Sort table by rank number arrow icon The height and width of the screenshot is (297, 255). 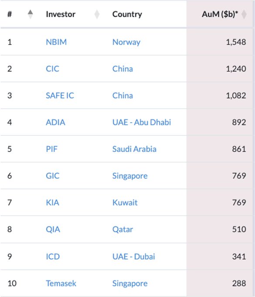[x=30, y=14]
